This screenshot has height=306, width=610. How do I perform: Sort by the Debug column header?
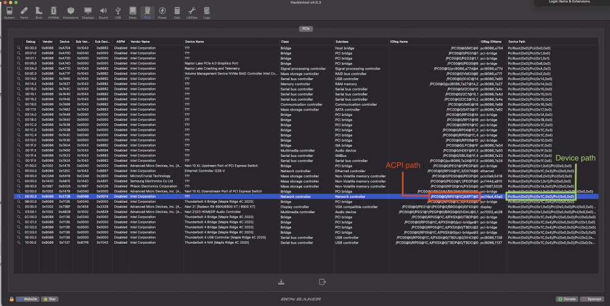pyautogui.click(x=30, y=42)
